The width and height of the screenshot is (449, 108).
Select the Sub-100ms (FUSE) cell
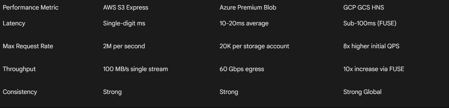pyautogui.click(x=370, y=23)
